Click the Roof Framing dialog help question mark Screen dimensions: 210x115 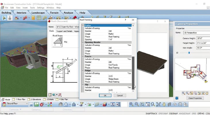pos(125,20)
